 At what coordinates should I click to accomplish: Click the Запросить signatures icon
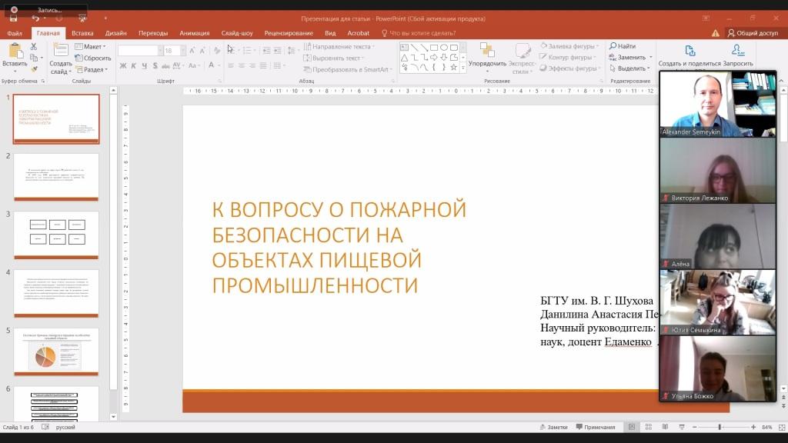tap(738, 50)
